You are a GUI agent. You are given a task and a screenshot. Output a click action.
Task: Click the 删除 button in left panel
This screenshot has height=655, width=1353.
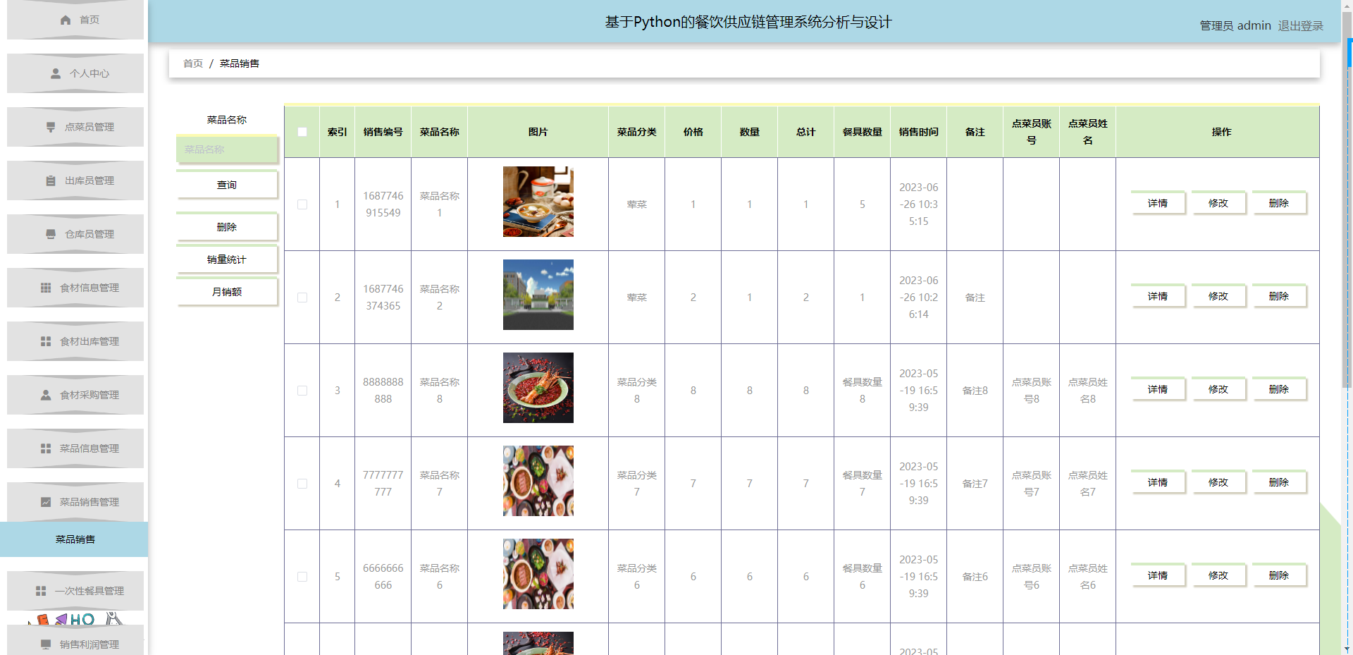pos(227,227)
